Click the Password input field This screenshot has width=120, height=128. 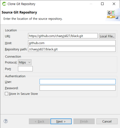78,88
